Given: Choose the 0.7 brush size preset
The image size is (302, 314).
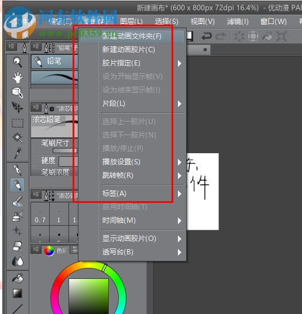Looking at the screenshot, I should coord(40,214).
